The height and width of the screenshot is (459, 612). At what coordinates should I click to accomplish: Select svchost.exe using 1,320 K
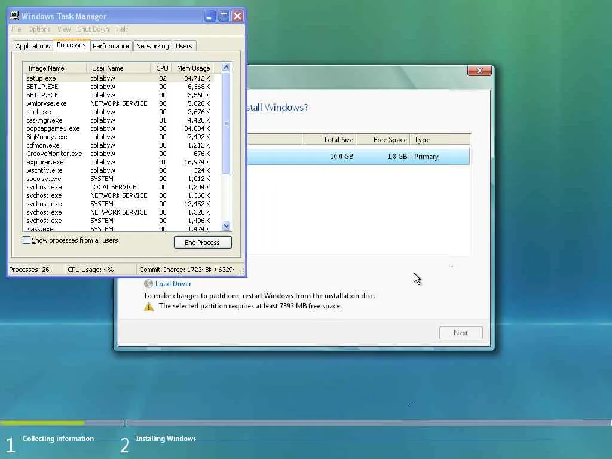119,212
